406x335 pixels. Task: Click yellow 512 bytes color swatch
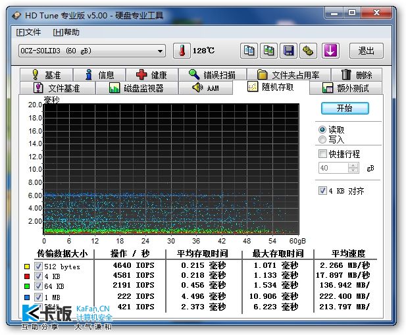(x=27, y=267)
